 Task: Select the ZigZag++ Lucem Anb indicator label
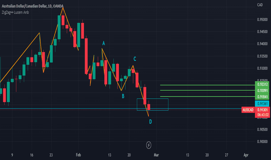(x=15, y=13)
